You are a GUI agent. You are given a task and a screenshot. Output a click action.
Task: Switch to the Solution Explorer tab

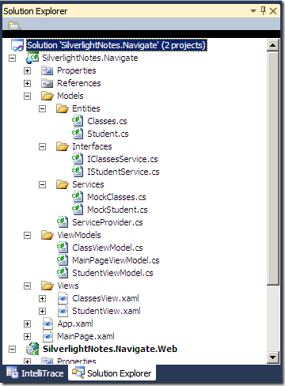tap(112, 373)
